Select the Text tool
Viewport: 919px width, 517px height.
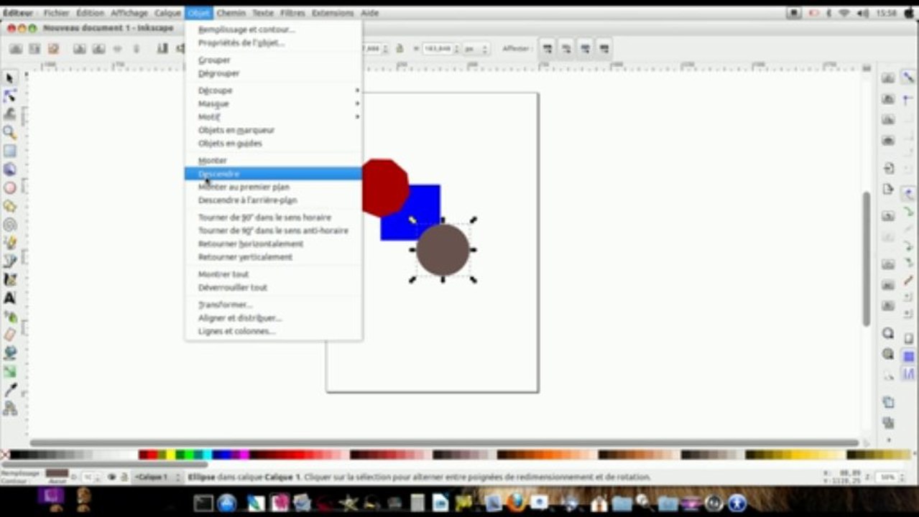pyautogui.click(x=10, y=298)
